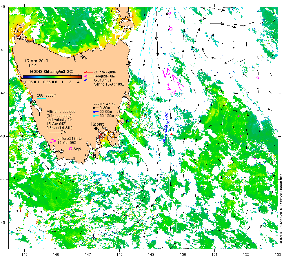Click the red glider velocity arrow on map
284x261 pixels.
170,134
